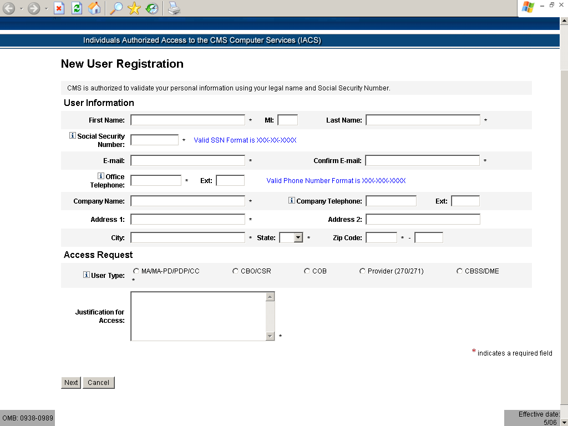Focus the Company Telephone field
Viewport: 568px width, 426px height.
pyautogui.click(x=391, y=201)
